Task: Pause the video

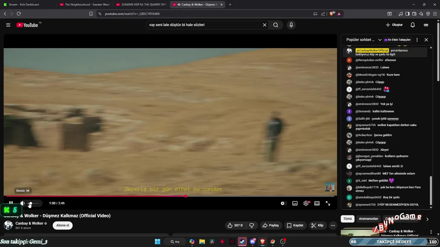Action: (x=11, y=203)
